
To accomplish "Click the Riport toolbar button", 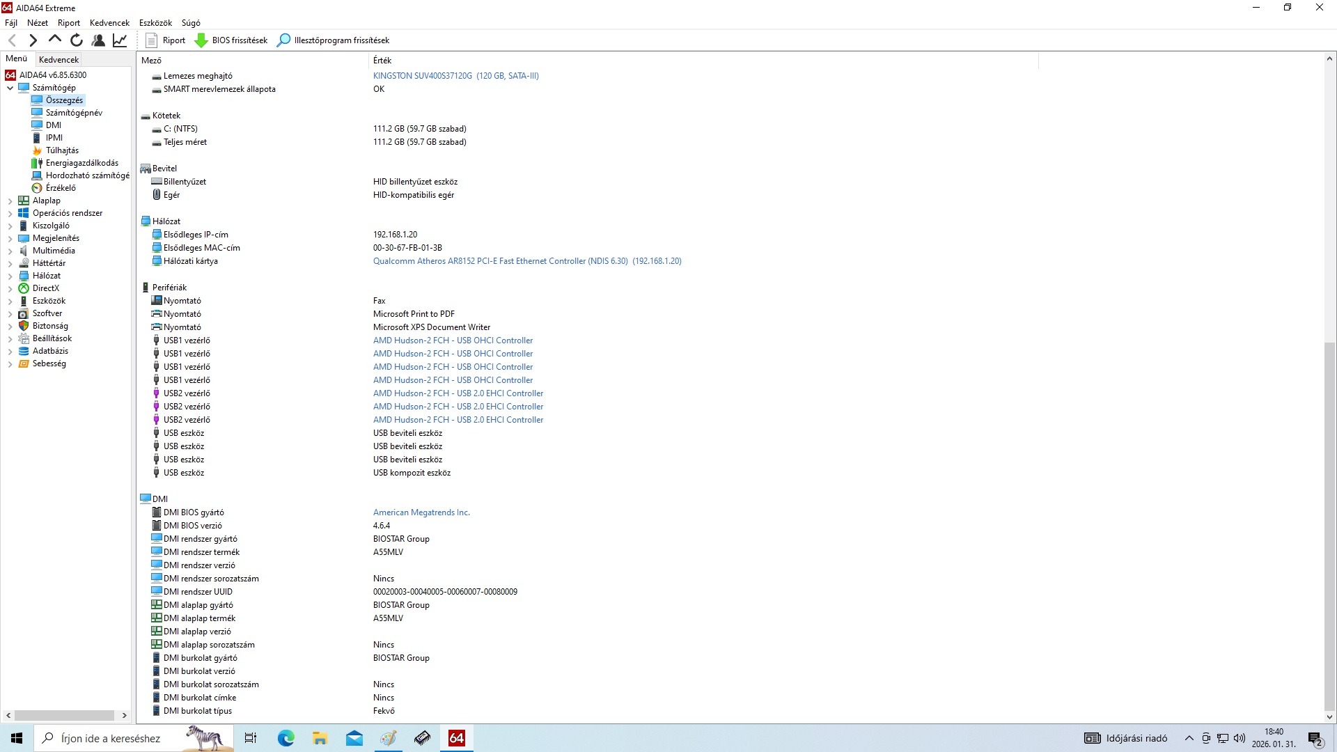I will coord(166,40).
